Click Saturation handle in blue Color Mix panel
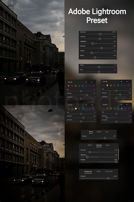The width and height of the screenshot is (134, 202). point(107,118)
